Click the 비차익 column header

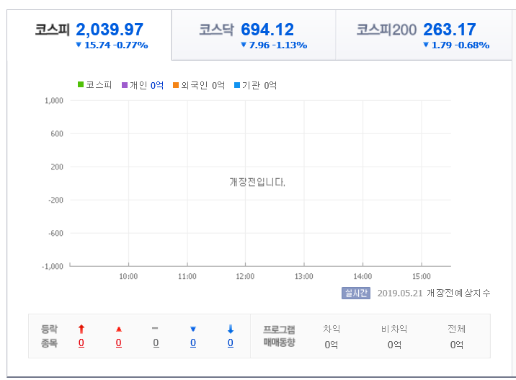pyautogui.click(x=394, y=329)
